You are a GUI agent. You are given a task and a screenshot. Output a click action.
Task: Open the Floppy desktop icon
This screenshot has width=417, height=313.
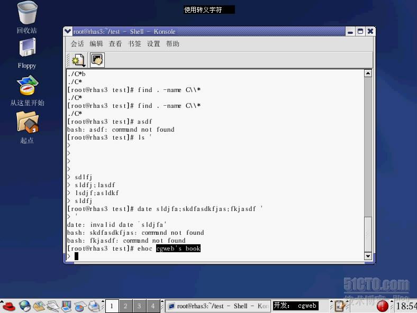click(27, 49)
